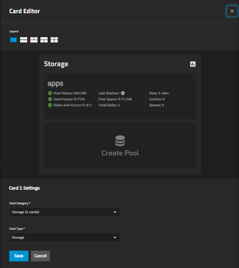The width and height of the screenshot is (239, 268).
Task: Expand Card Type via its arrow
Action: [115, 237]
